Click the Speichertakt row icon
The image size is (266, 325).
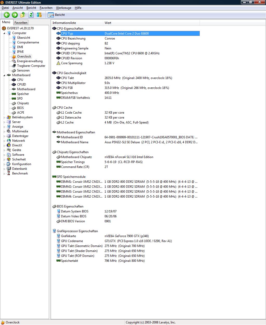[x=58, y=261]
